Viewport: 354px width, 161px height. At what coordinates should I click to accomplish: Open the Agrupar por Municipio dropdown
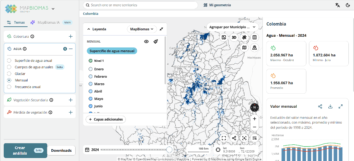pyautogui.click(x=233, y=27)
